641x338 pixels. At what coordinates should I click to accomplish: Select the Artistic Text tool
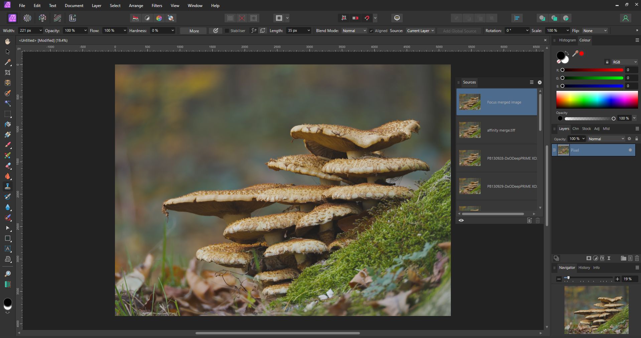(8, 249)
